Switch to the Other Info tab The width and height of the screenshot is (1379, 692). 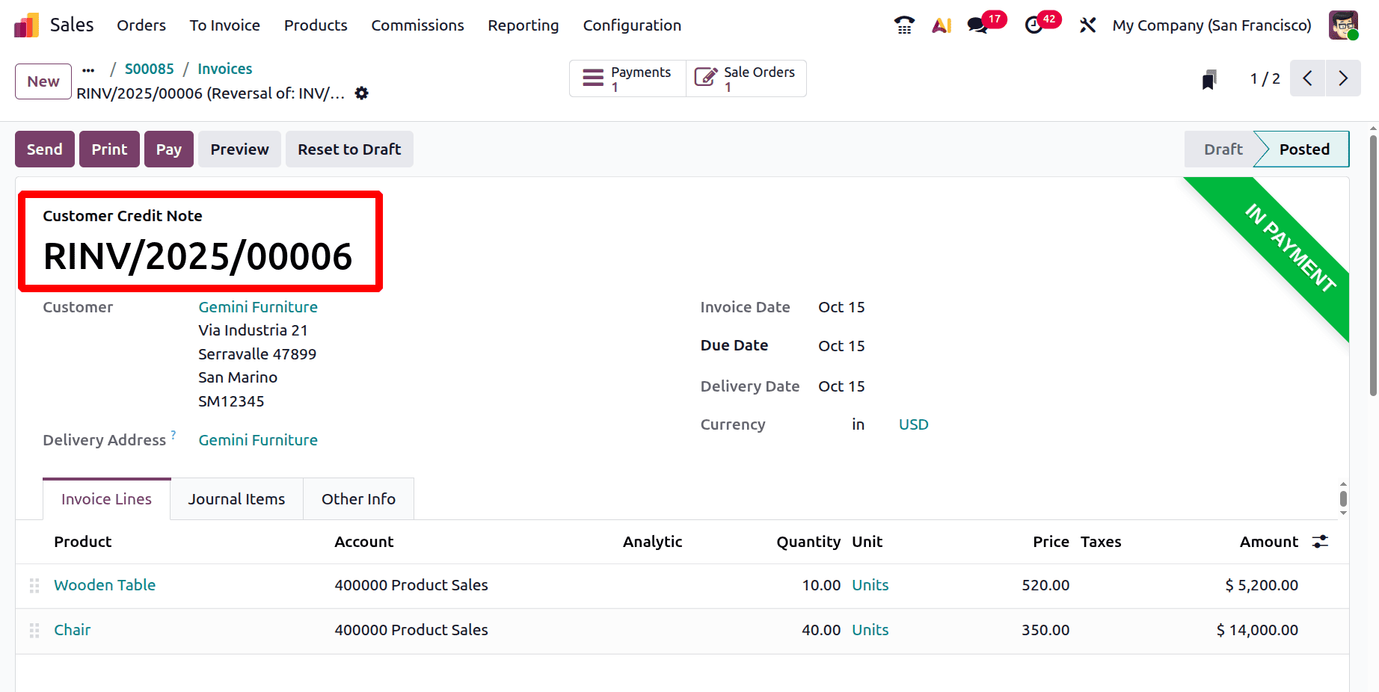[358, 498]
